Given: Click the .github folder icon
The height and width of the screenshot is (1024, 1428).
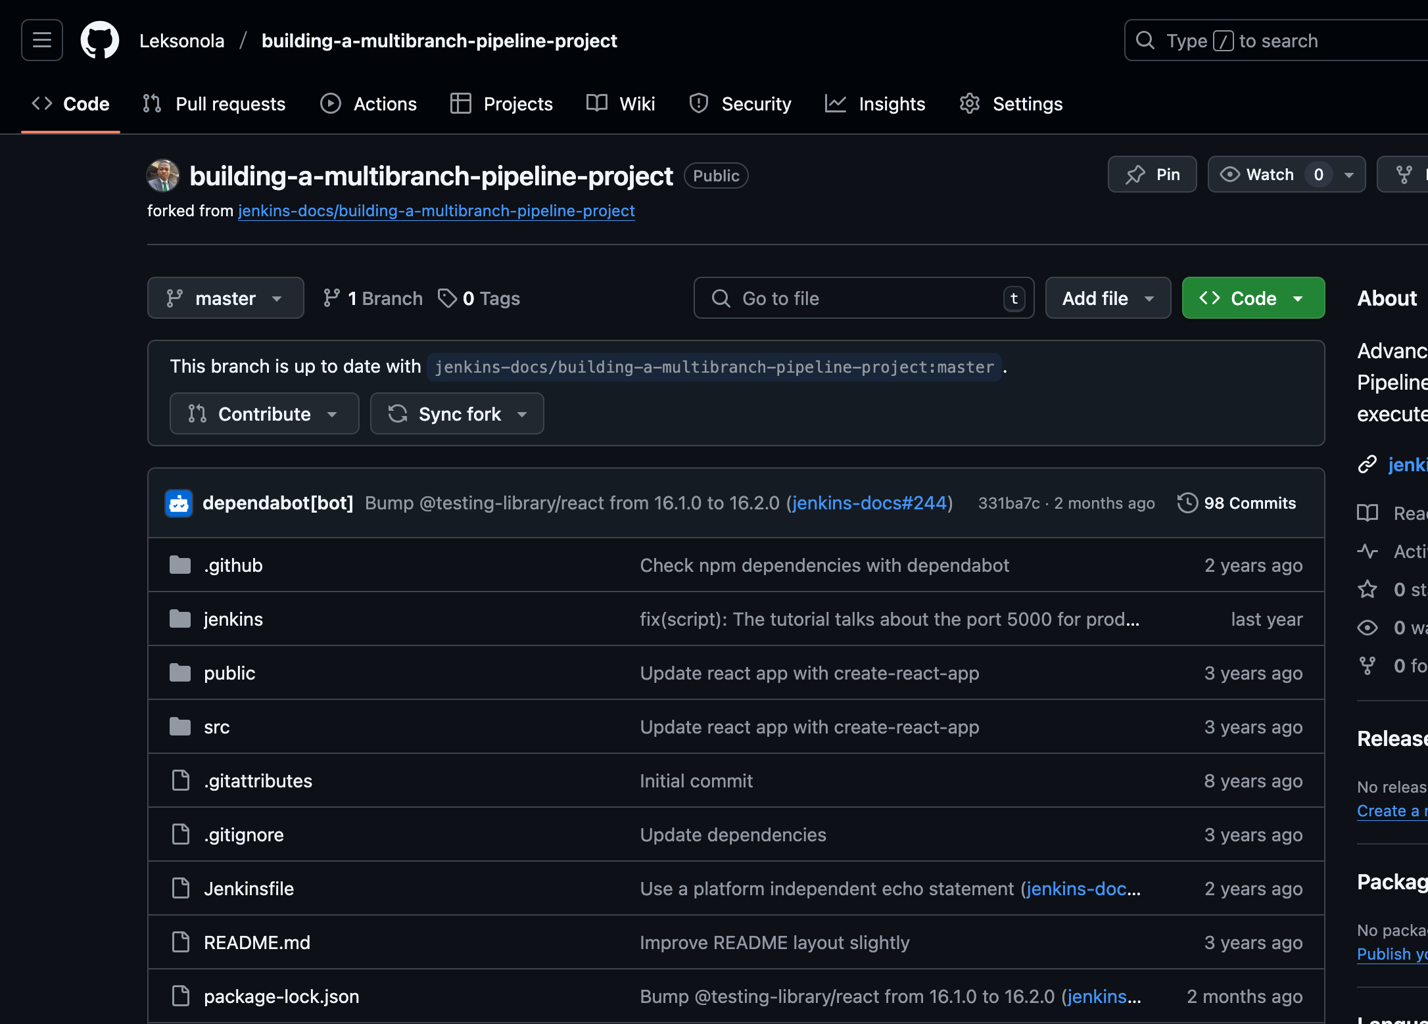Looking at the screenshot, I should 180,565.
